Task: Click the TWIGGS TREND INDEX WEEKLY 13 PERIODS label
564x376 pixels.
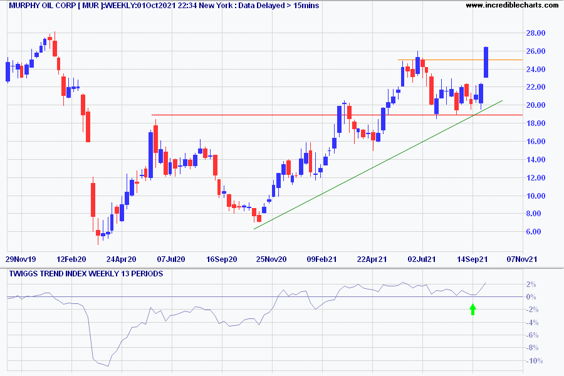Action: click(x=86, y=274)
